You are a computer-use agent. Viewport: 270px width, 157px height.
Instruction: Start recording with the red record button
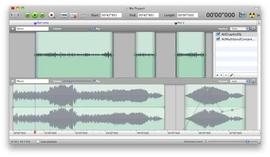coord(51,15)
